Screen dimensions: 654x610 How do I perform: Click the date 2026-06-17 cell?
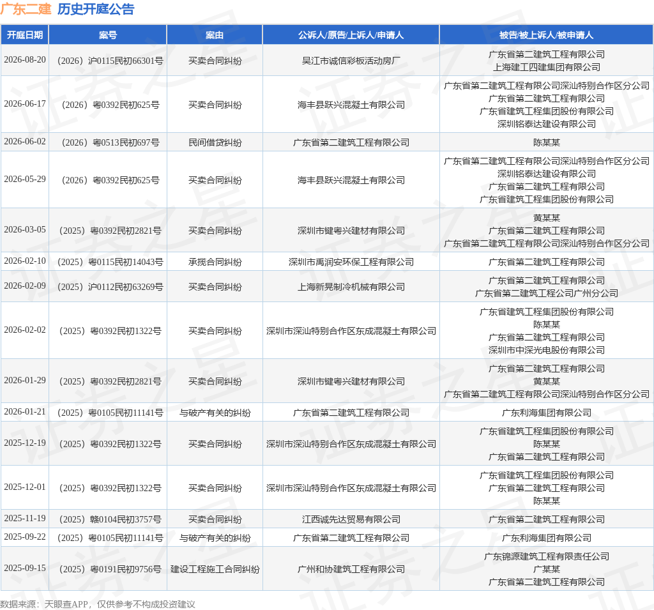coord(25,104)
